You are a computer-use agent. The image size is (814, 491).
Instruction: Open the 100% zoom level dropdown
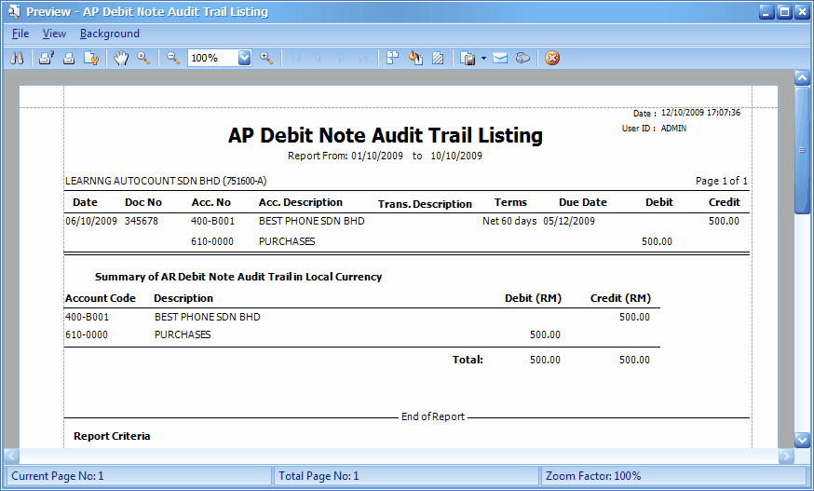click(245, 58)
